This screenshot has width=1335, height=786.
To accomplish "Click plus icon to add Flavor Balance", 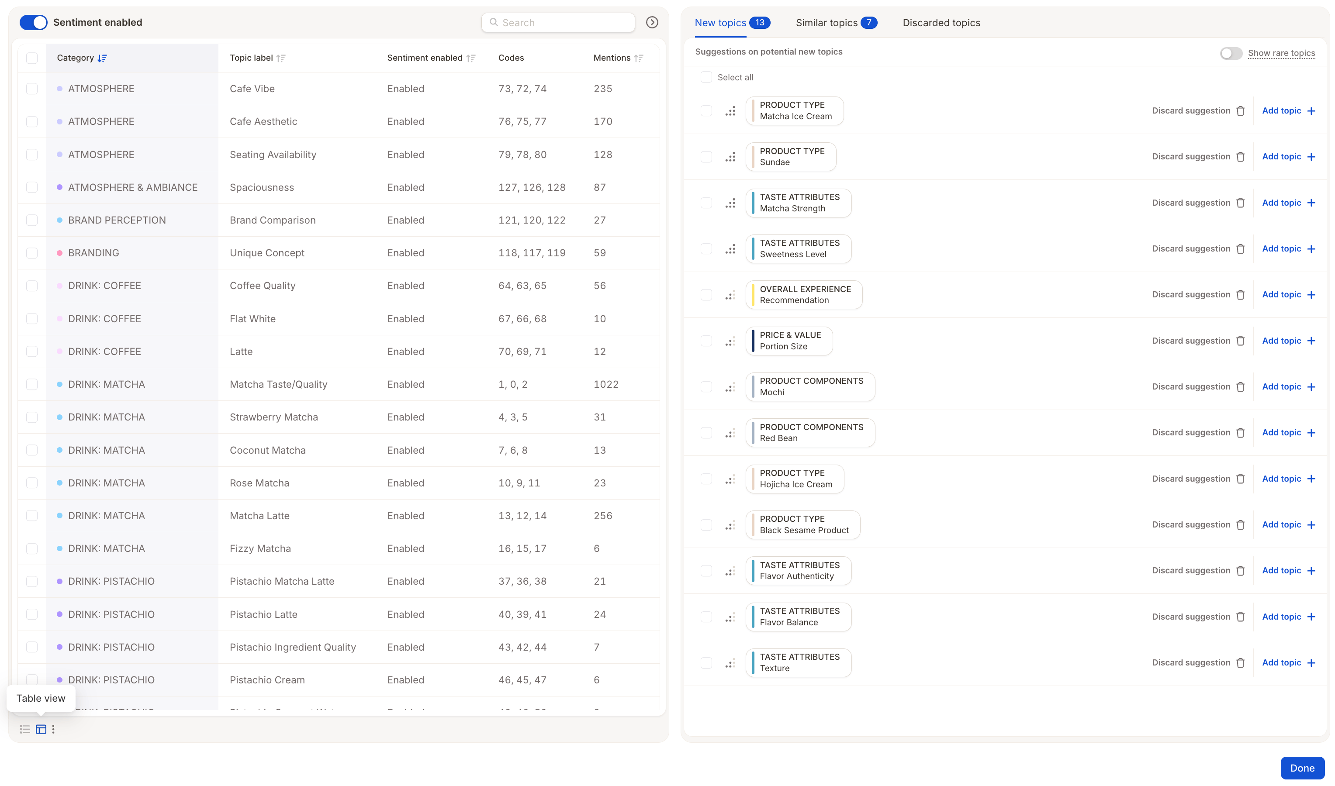I will (x=1311, y=617).
